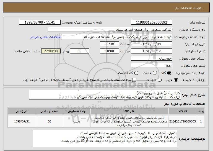Click the city field اهواز

(x=152, y=66)
